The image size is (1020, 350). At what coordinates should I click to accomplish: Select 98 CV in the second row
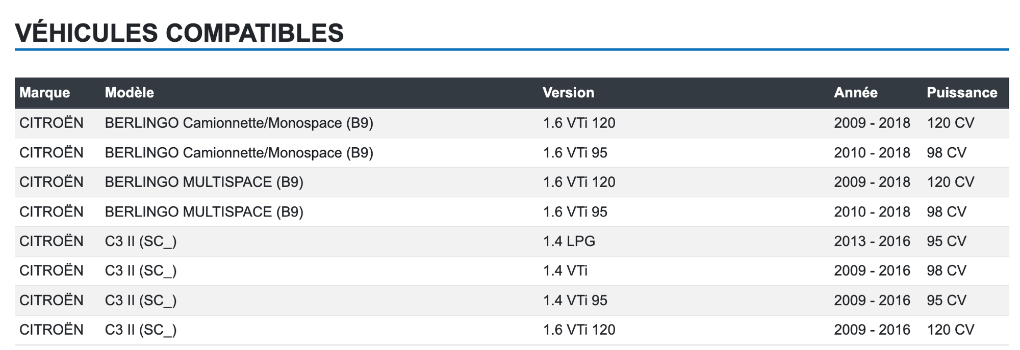point(947,152)
